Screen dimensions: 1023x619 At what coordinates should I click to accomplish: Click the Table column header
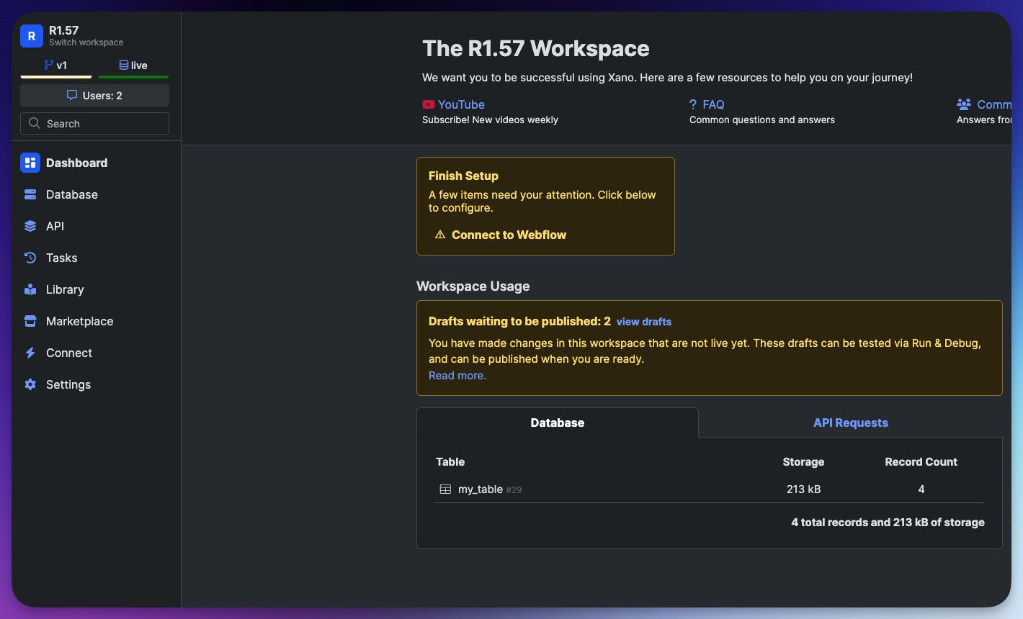click(x=450, y=462)
